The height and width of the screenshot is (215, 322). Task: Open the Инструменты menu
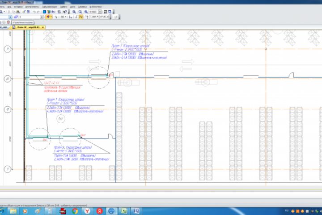pos(32,7)
